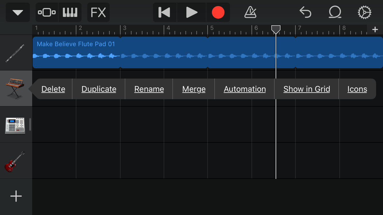The height and width of the screenshot is (215, 383).
Task: Add song section with ruler plus
Action: (375, 30)
